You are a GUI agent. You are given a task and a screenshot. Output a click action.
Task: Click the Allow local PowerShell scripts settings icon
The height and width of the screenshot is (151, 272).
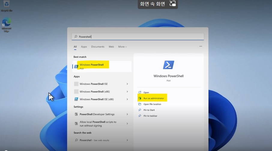(76, 124)
